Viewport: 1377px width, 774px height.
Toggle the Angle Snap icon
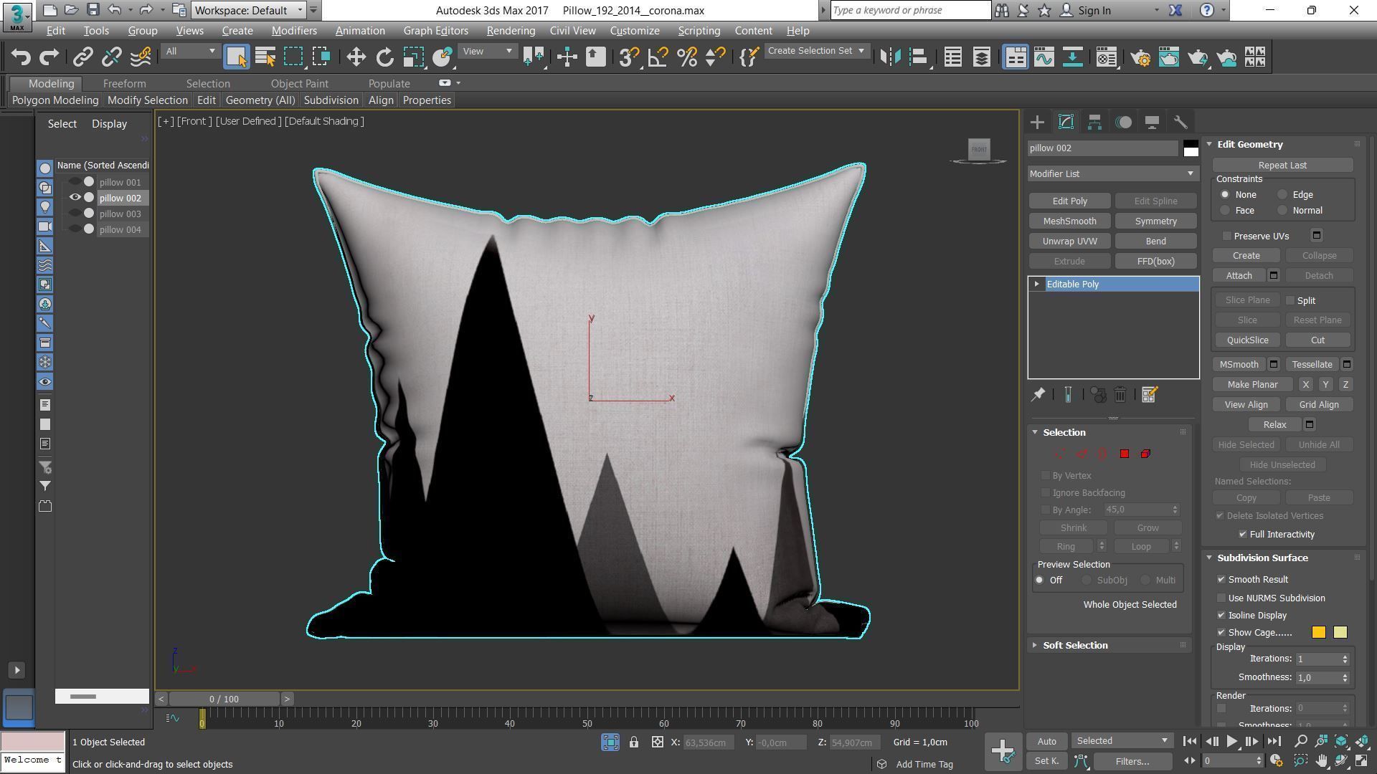[658, 57]
